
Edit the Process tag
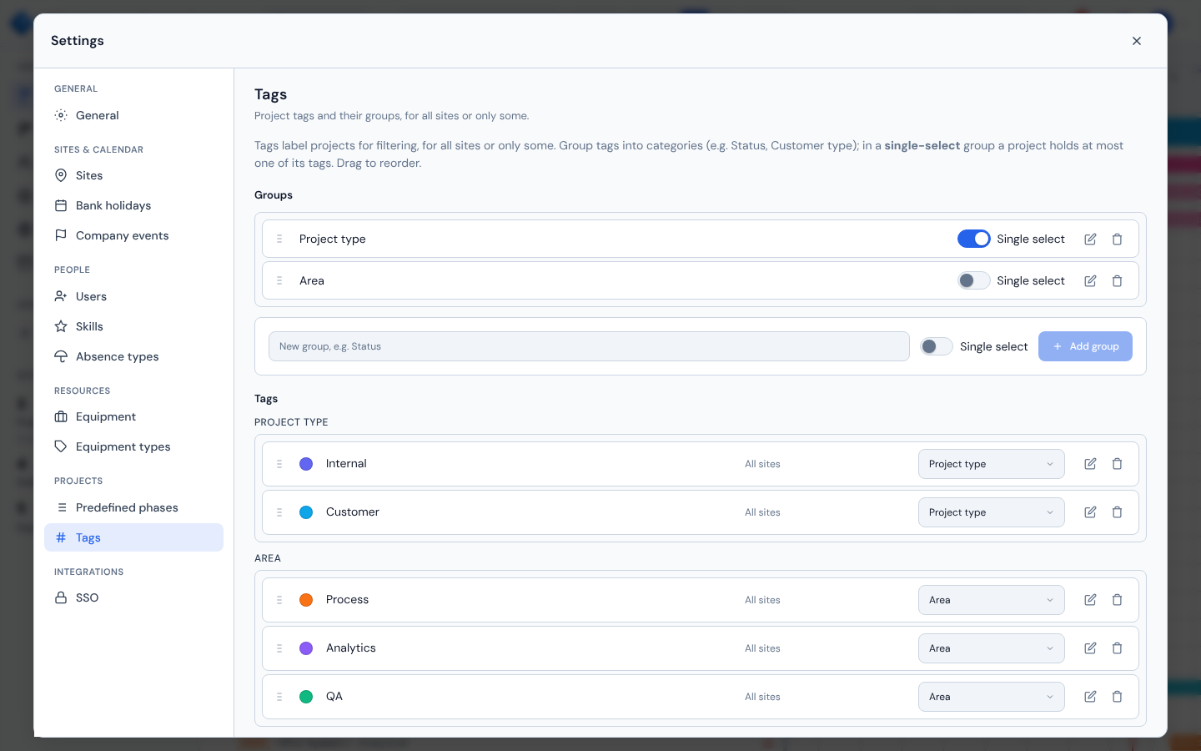pyautogui.click(x=1090, y=600)
